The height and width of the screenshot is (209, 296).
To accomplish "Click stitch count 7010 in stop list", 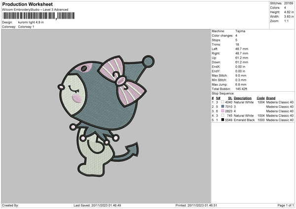I will 228,106.
